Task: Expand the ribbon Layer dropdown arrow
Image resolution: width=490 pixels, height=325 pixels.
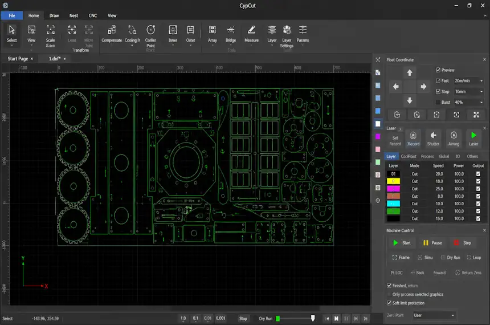Action: [272, 46]
